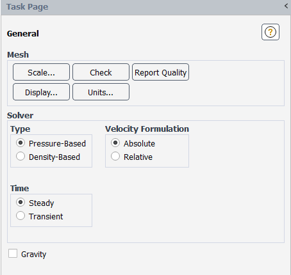Open the Units dialog

[x=101, y=92]
